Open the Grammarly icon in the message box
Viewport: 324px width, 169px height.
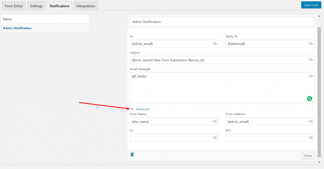pyautogui.click(x=309, y=99)
